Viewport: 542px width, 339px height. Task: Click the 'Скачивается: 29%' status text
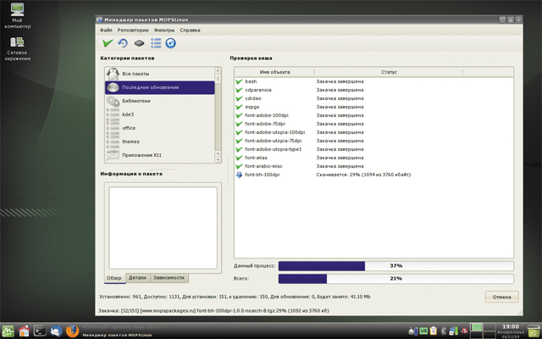pos(363,175)
